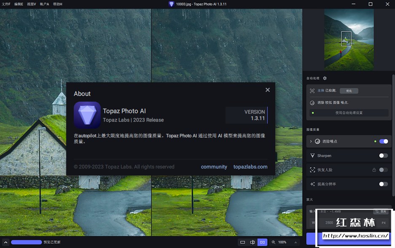Click the 消除噪点 circle icon in 图像质量

317,141
